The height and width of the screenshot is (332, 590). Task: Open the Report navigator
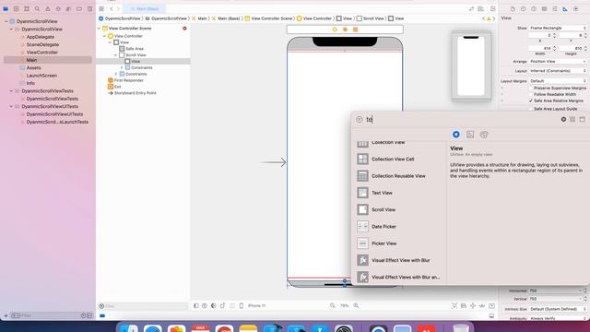(89, 8)
